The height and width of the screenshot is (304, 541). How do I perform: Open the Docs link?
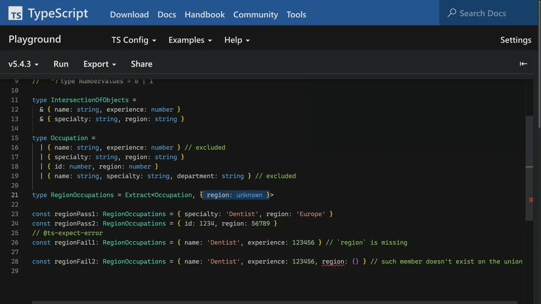pos(167,15)
